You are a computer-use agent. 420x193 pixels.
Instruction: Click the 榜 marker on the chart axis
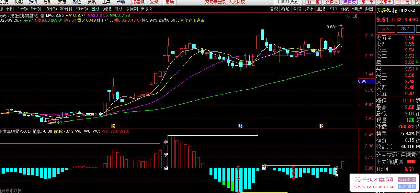[x=113, y=126]
